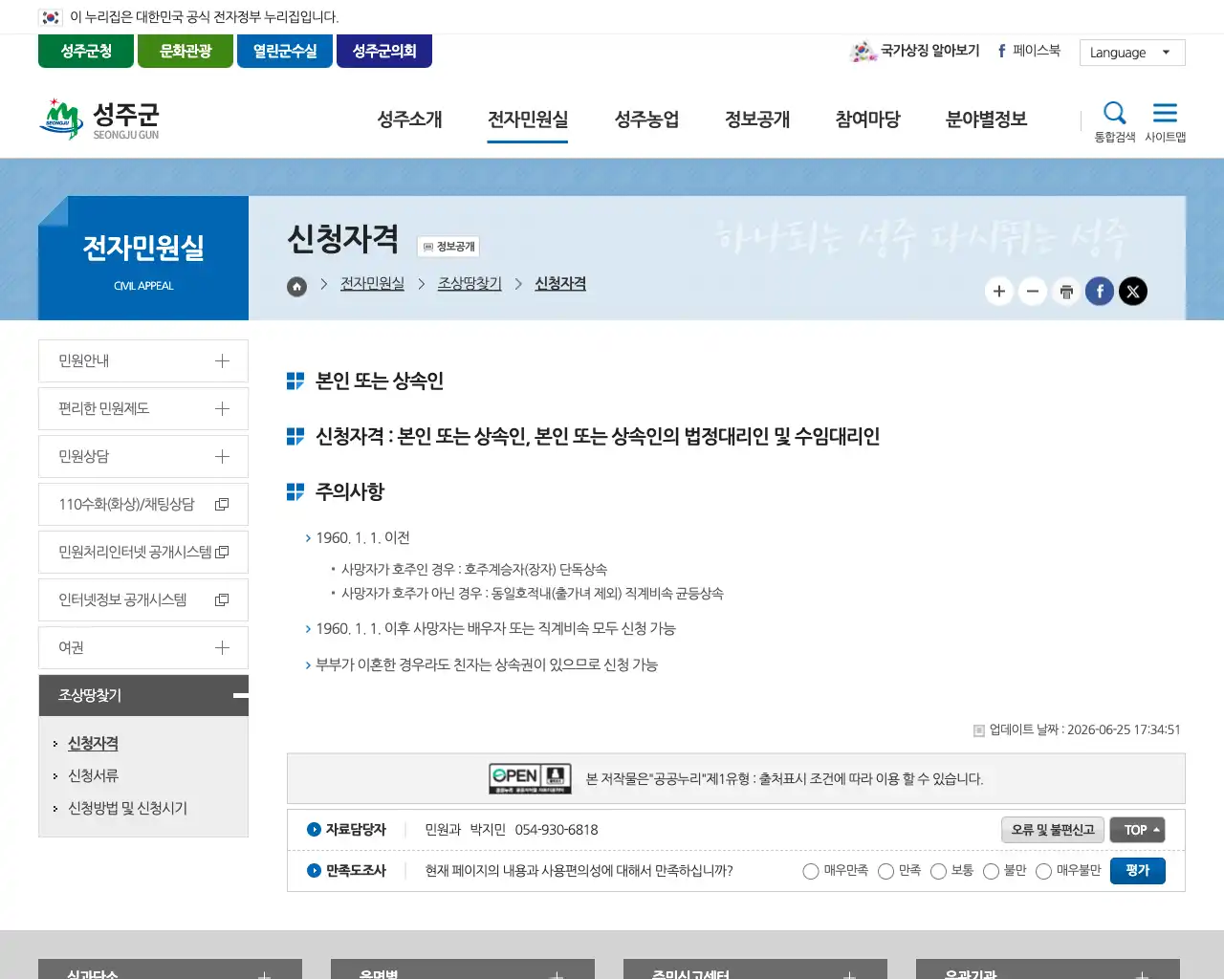This screenshot has height=979, width=1224.
Task: Click 페이스북 link in header
Action: coord(1029,51)
